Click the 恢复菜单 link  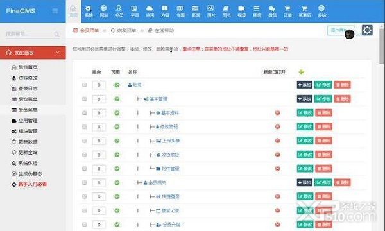click(x=123, y=30)
